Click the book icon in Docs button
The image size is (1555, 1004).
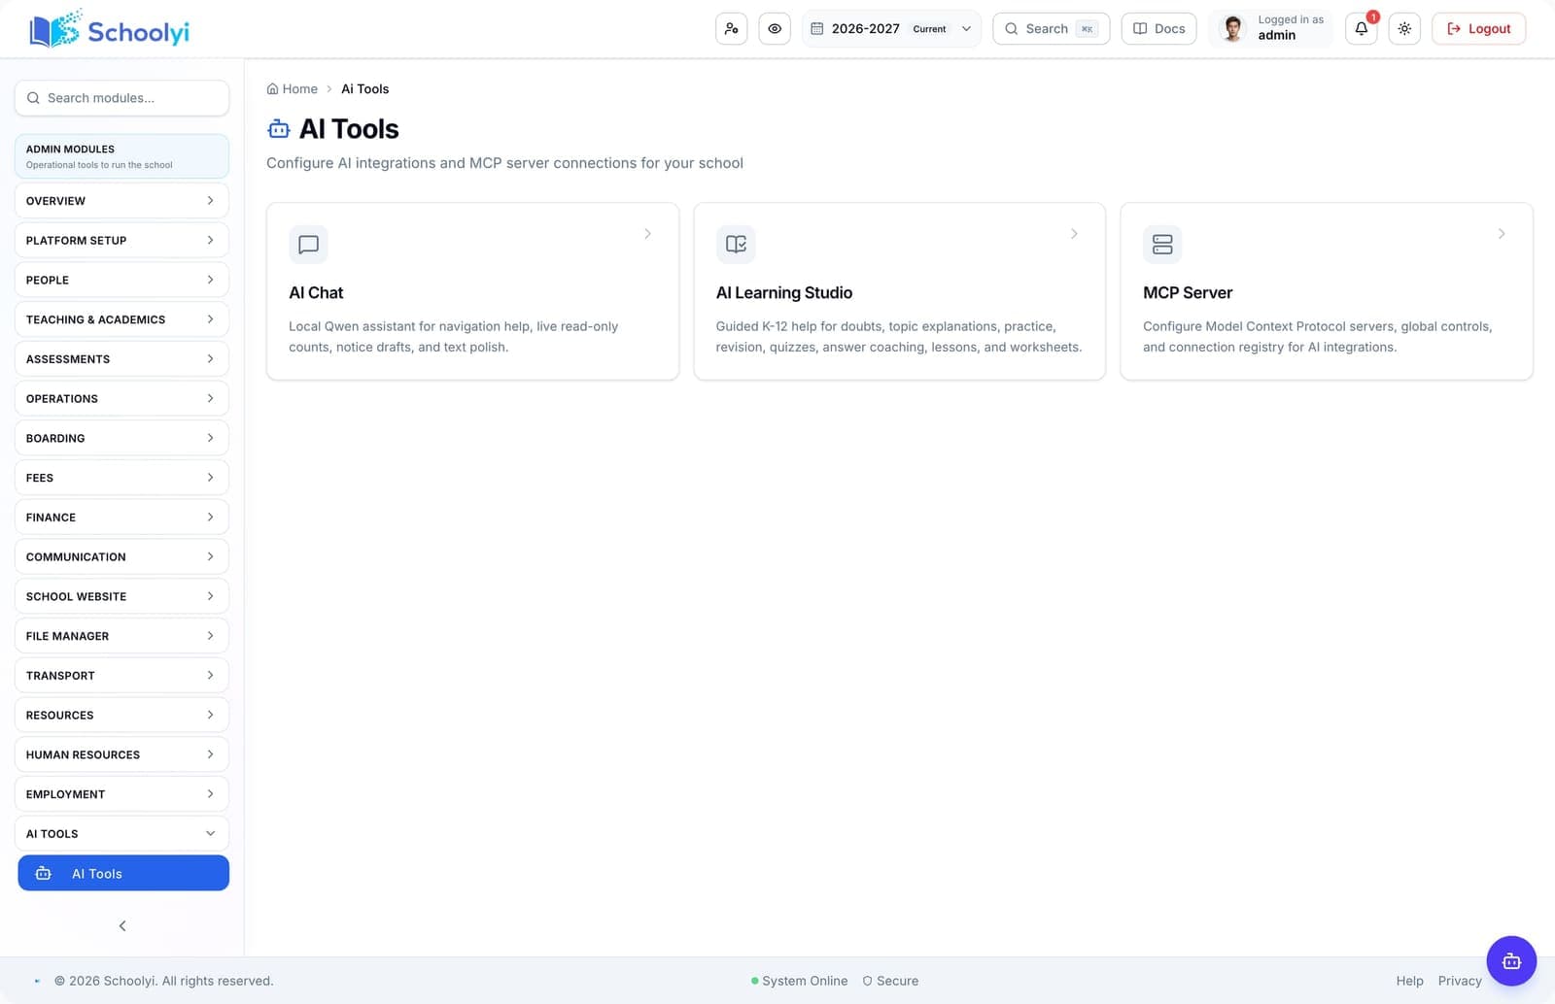click(1140, 29)
